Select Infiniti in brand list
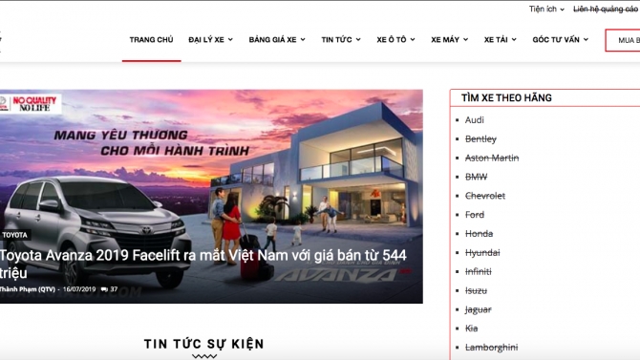This screenshot has height=360, width=640. coord(478,272)
